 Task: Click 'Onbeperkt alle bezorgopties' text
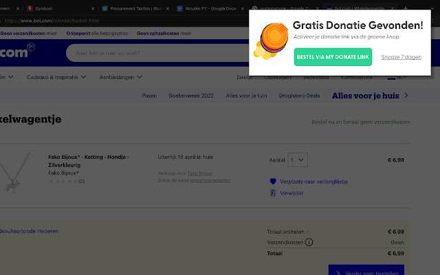[x=97, y=34]
